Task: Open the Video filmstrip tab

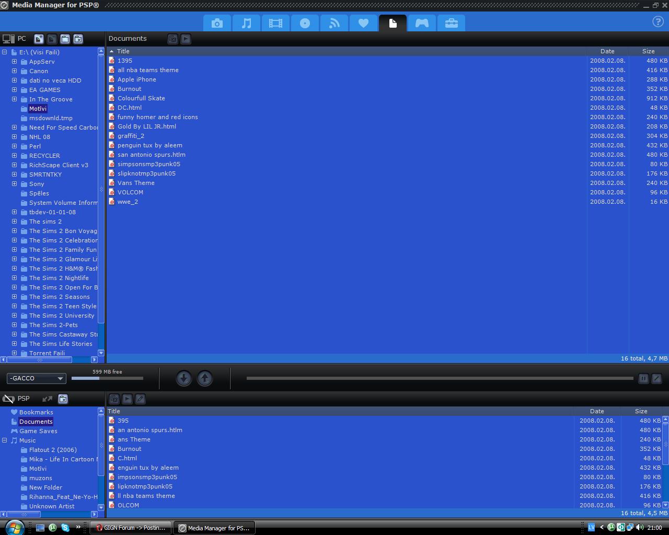Action: tap(275, 23)
